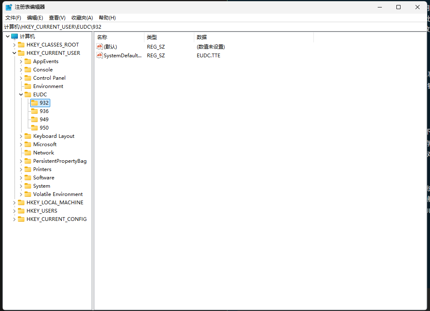Viewport: 430px width, 311px height.
Task: Click the Volatile Environment folder icon
Action: 28,194
